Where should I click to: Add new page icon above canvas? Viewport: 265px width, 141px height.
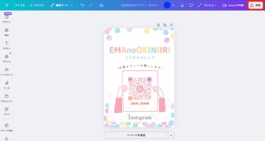172,25
